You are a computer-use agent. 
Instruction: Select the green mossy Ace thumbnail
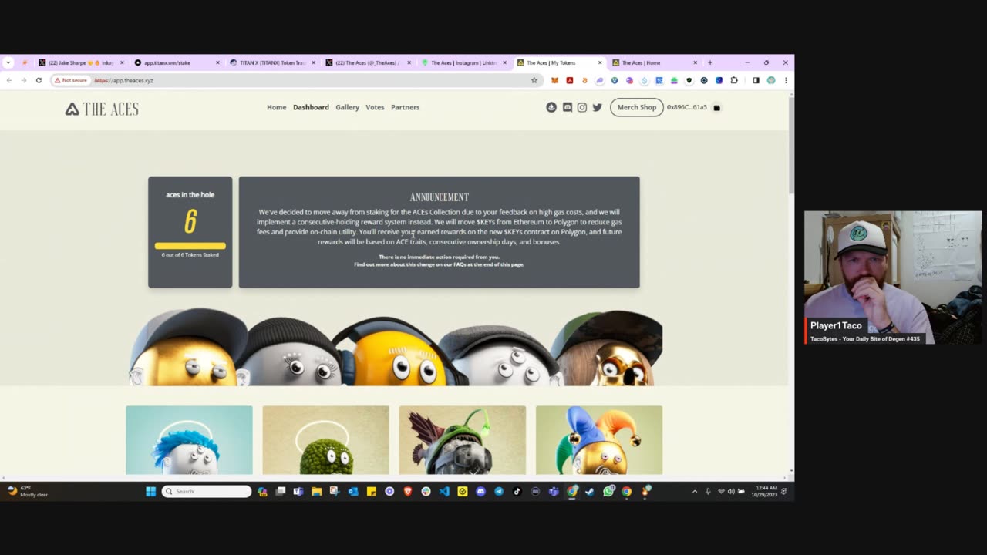325,440
